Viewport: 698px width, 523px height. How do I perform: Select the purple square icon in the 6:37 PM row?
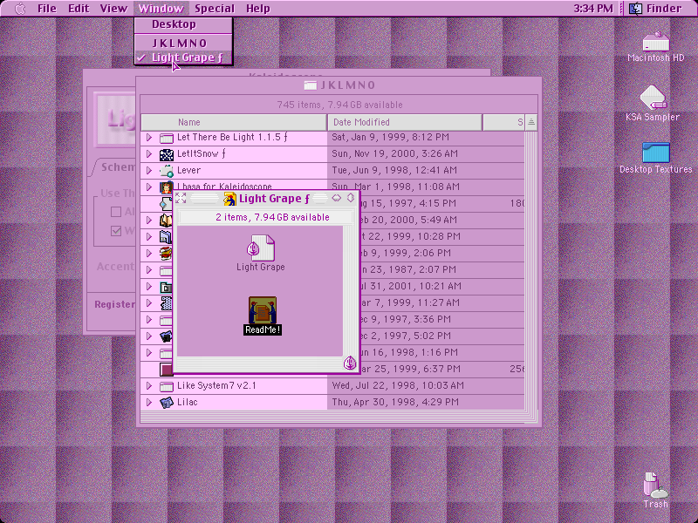tap(166, 370)
